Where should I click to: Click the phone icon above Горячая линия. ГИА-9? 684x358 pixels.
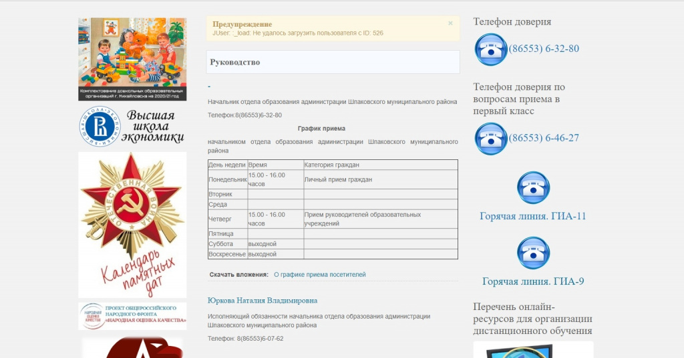coord(533,253)
